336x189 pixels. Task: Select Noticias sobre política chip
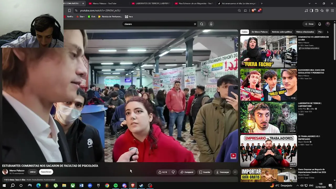[282, 32]
